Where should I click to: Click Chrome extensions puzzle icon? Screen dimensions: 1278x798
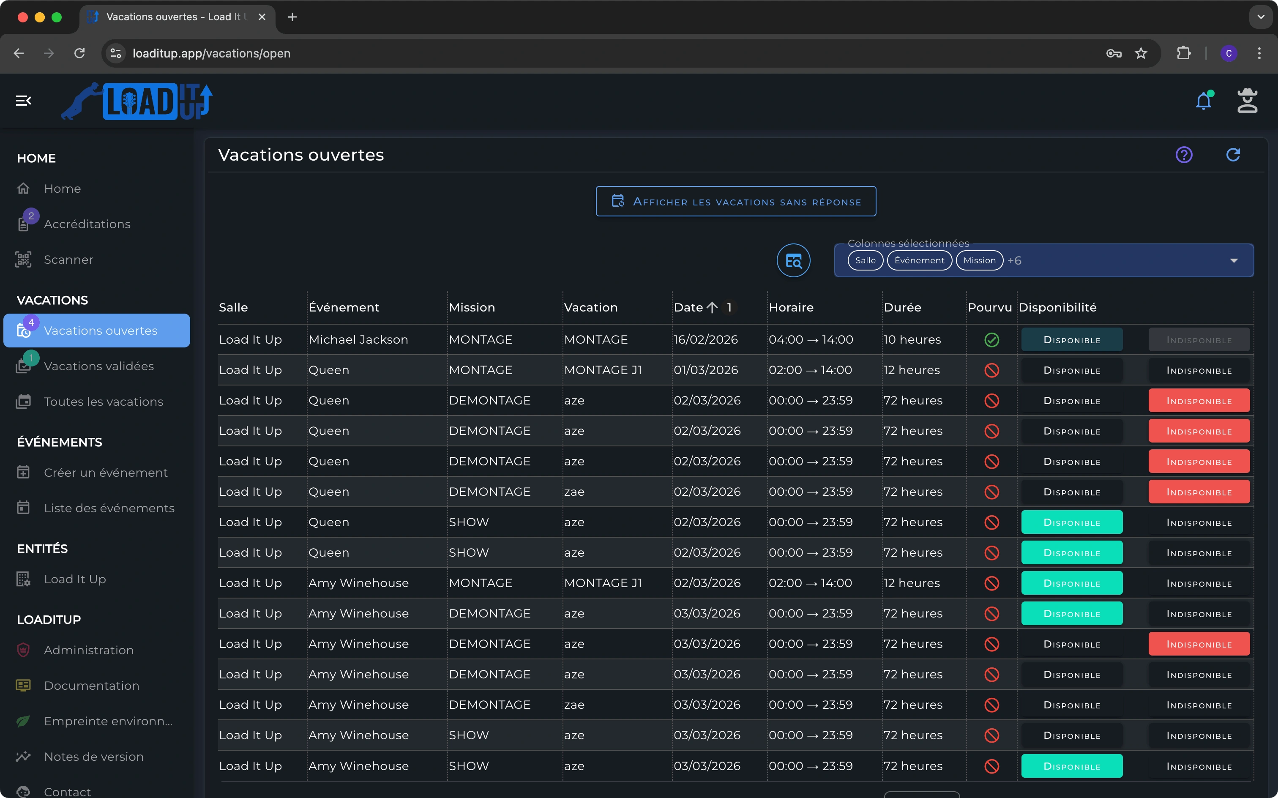[1184, 53]
